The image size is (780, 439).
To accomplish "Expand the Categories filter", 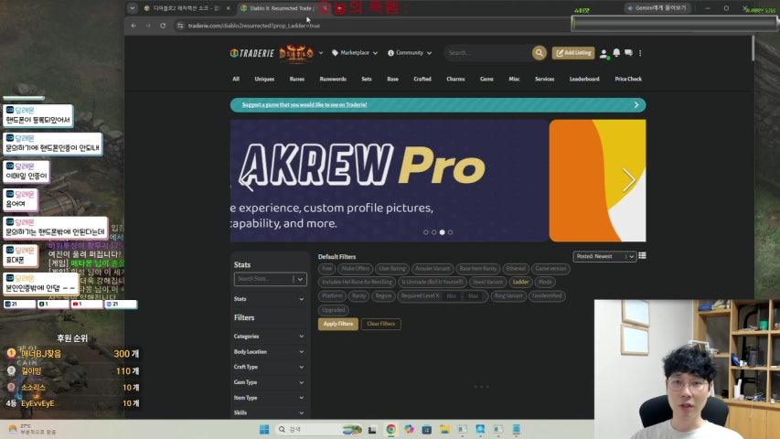I will pos(269,337).
